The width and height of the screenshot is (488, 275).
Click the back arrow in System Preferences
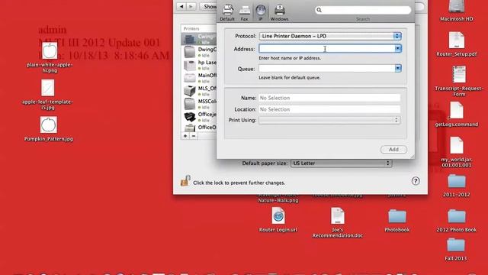181,6
